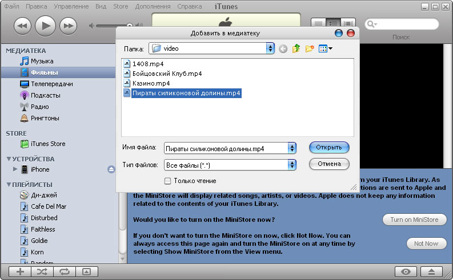Screen dimensions: 453x280
Task: Expand the iPhone device triangle
Action: pos(15,169)
